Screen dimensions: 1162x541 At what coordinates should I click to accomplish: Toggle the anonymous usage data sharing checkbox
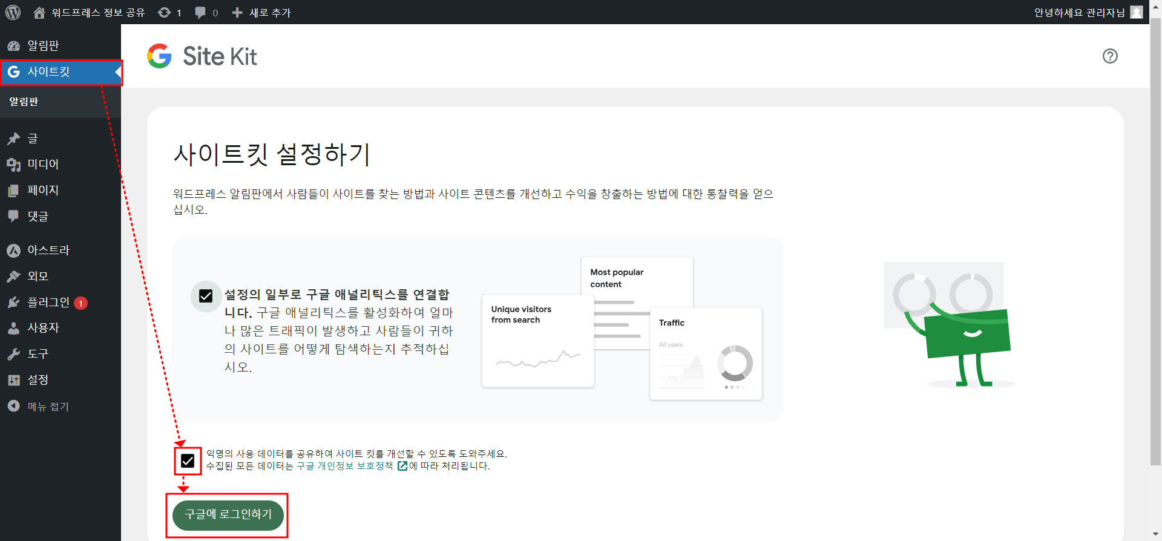pos(188,461)
